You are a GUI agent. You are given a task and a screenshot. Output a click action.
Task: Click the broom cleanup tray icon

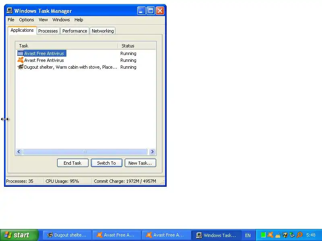[x=278, y=235]
